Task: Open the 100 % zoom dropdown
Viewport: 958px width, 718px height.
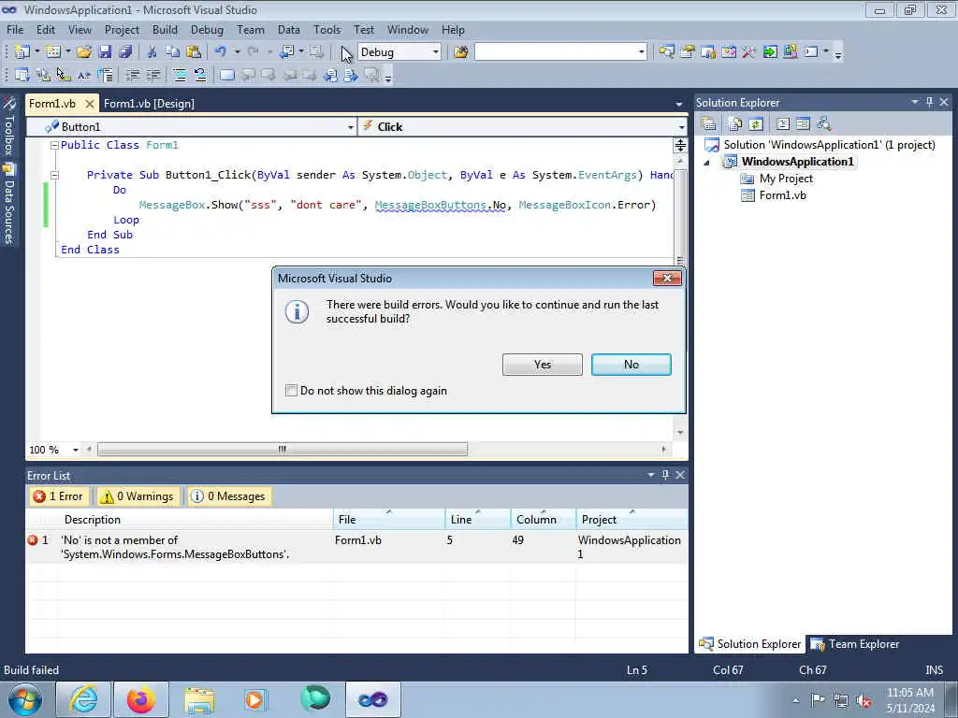Action: coord(75,450)
